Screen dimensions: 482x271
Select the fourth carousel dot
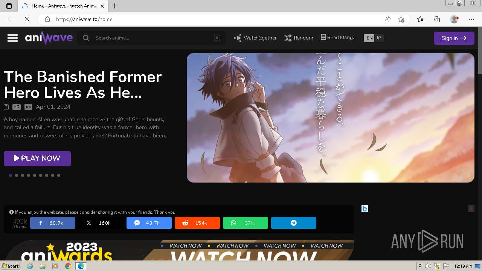click(x=29, y=175)
